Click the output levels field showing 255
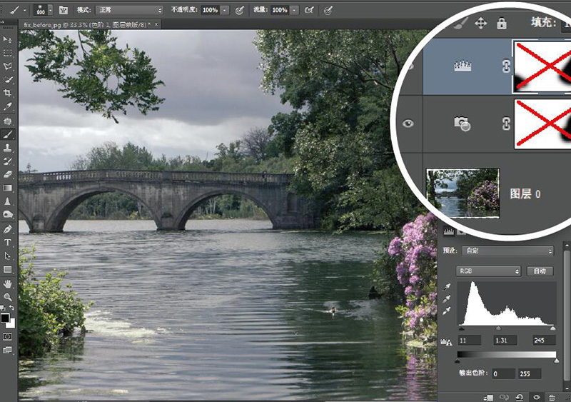The image size is (571, 402). (530, 373)
